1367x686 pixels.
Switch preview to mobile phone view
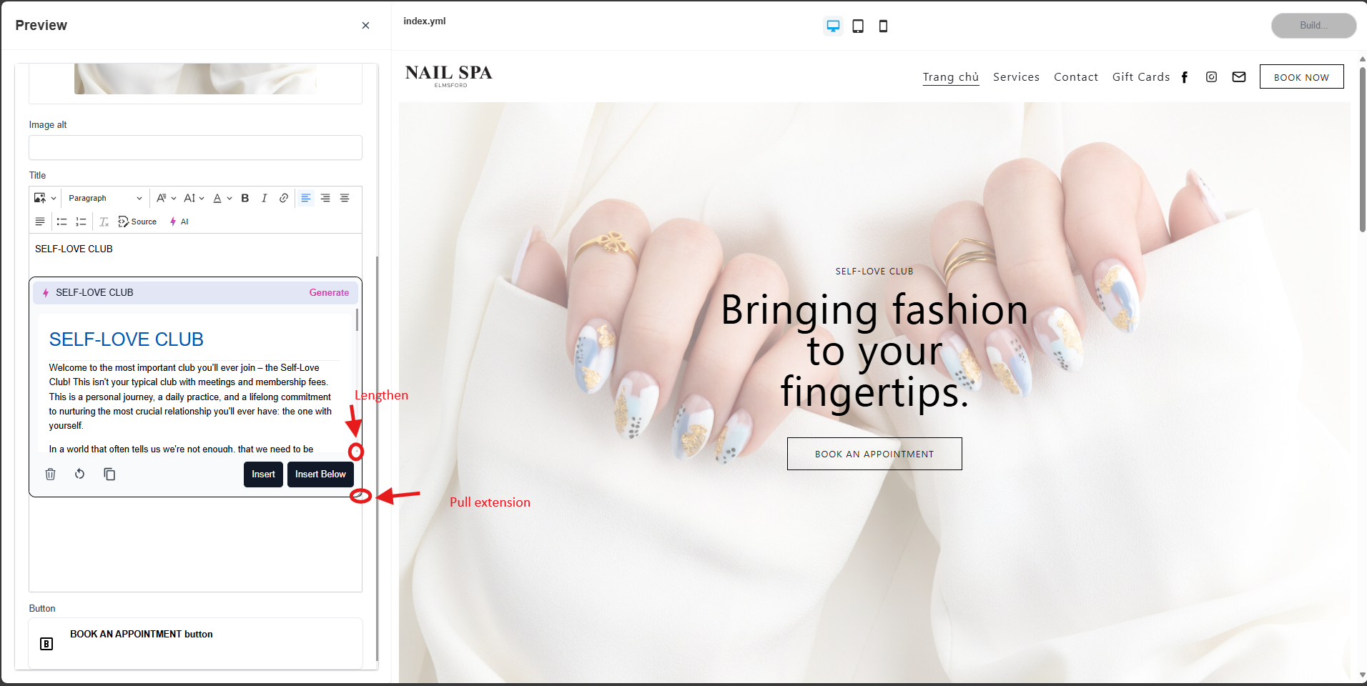point(883,26)
